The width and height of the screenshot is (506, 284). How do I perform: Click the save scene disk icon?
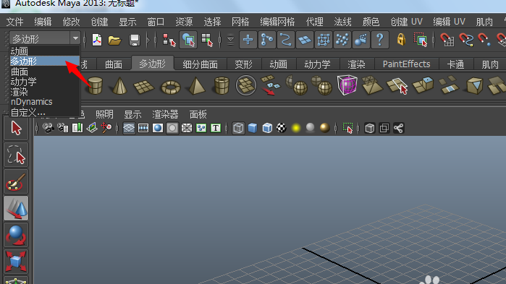[134, 40]
